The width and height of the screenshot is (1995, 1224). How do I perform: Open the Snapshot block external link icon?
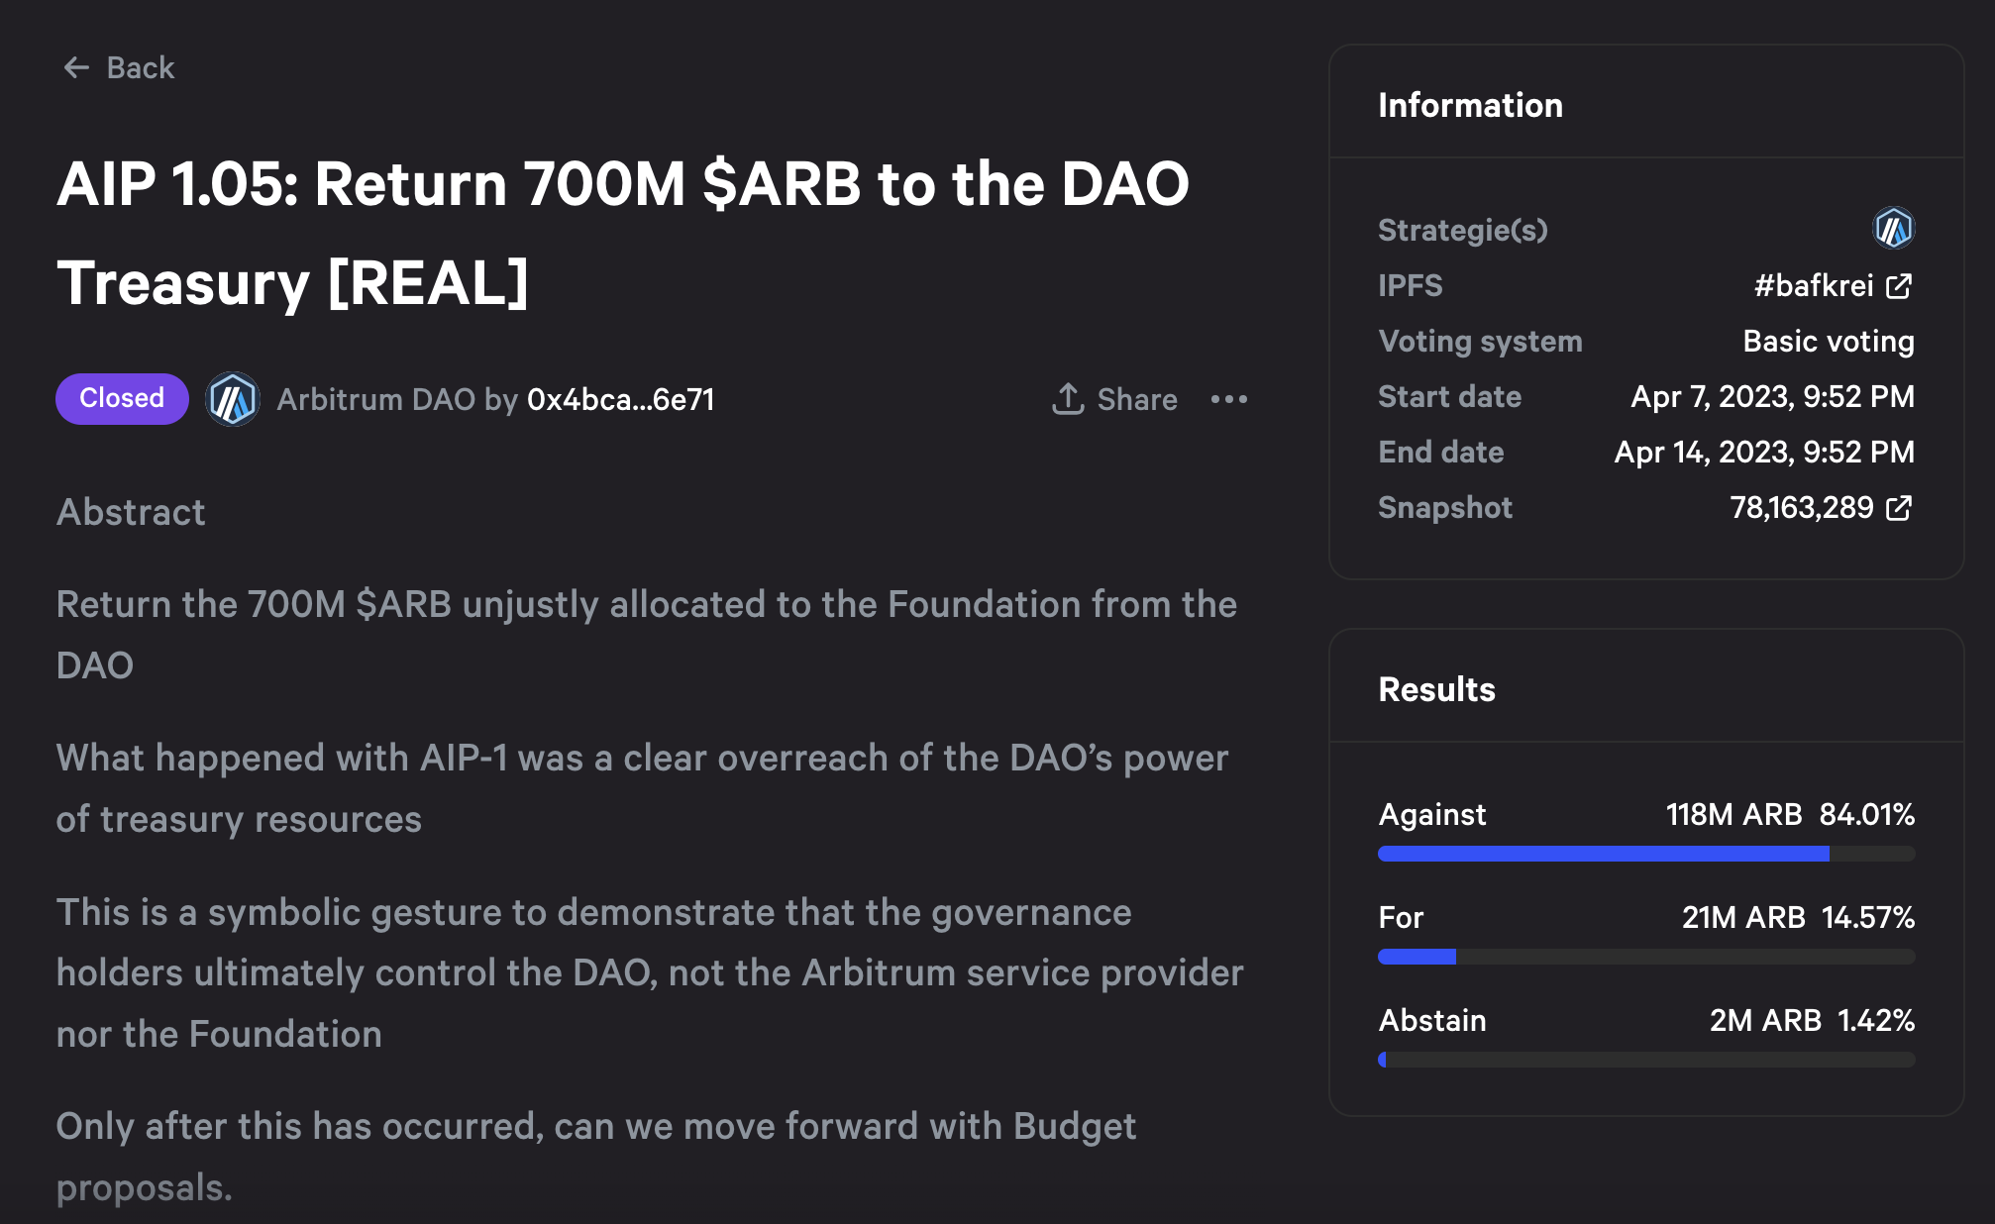click(x=1899, y=508)
